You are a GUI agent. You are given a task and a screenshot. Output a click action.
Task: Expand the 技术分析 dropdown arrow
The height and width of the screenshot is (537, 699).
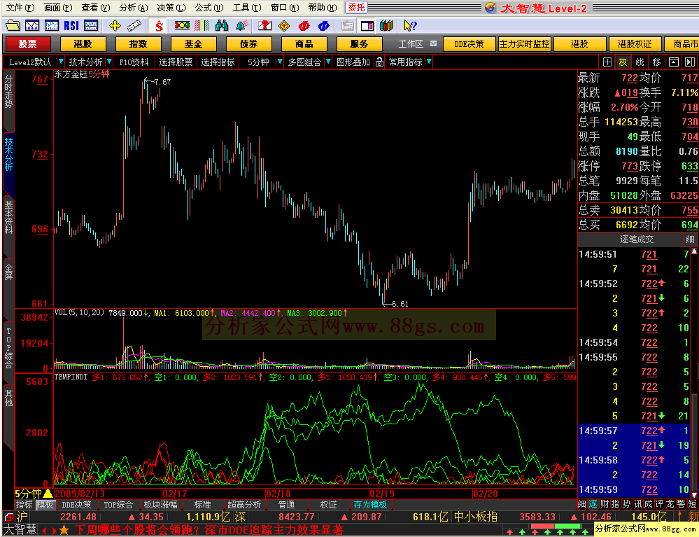(x=109, y=62)
